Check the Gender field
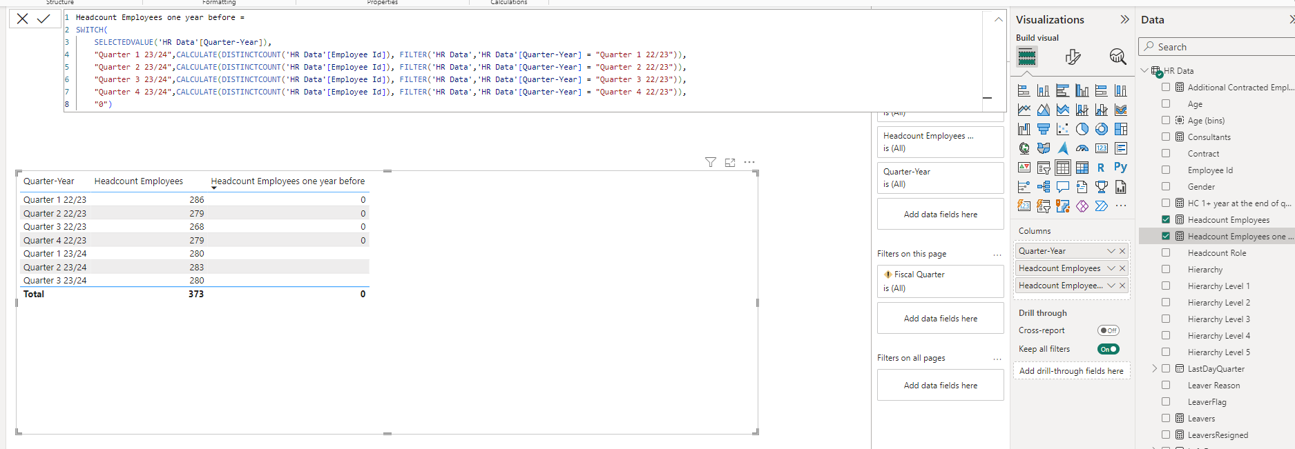The image size is (1295, 449). point(1166,186)
